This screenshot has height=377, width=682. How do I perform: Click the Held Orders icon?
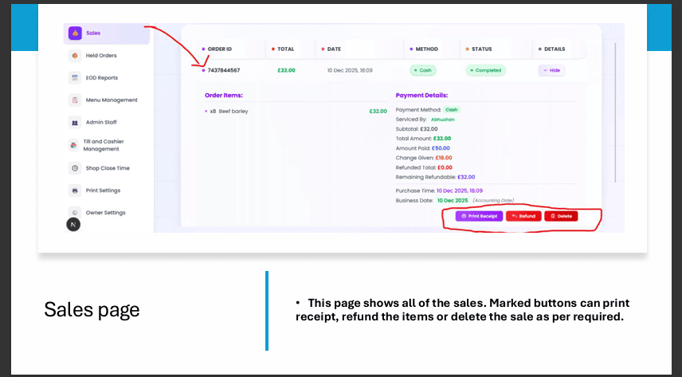[75, 56]
